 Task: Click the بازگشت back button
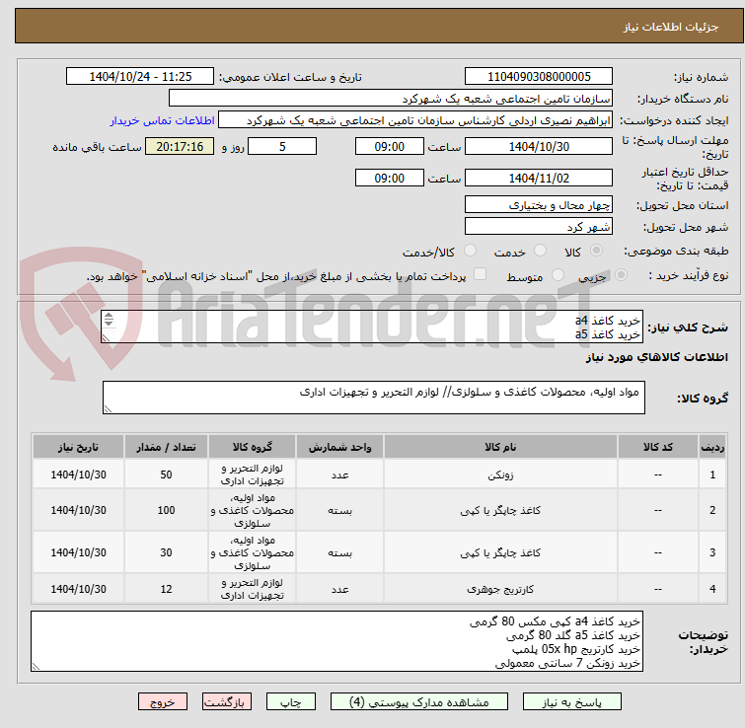pyautogui.click(x=227, y=702)
